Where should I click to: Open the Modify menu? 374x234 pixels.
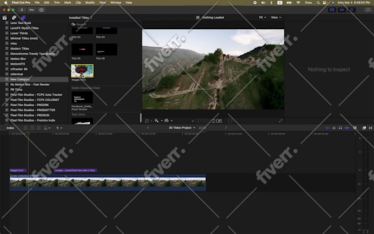click(x=90, y=3)
